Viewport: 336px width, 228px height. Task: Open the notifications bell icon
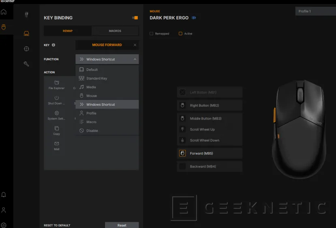pos(3,195)
